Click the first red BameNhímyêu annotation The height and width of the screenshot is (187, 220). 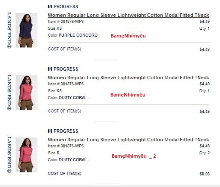128,36
